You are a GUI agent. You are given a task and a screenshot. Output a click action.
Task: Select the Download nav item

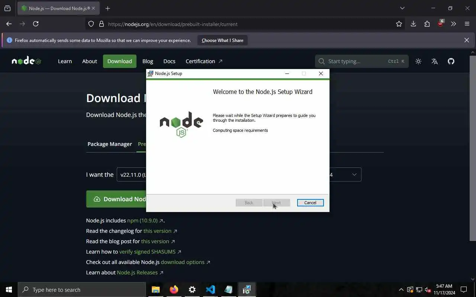pyautogui.click(x=119, y=61)
